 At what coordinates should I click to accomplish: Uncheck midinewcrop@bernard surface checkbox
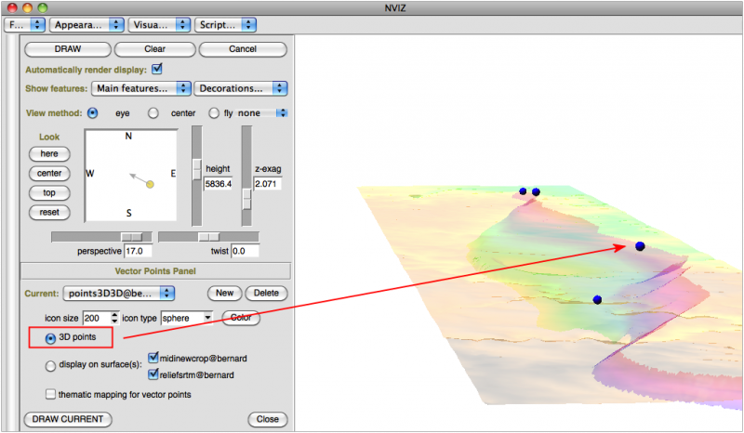(153, 359)
